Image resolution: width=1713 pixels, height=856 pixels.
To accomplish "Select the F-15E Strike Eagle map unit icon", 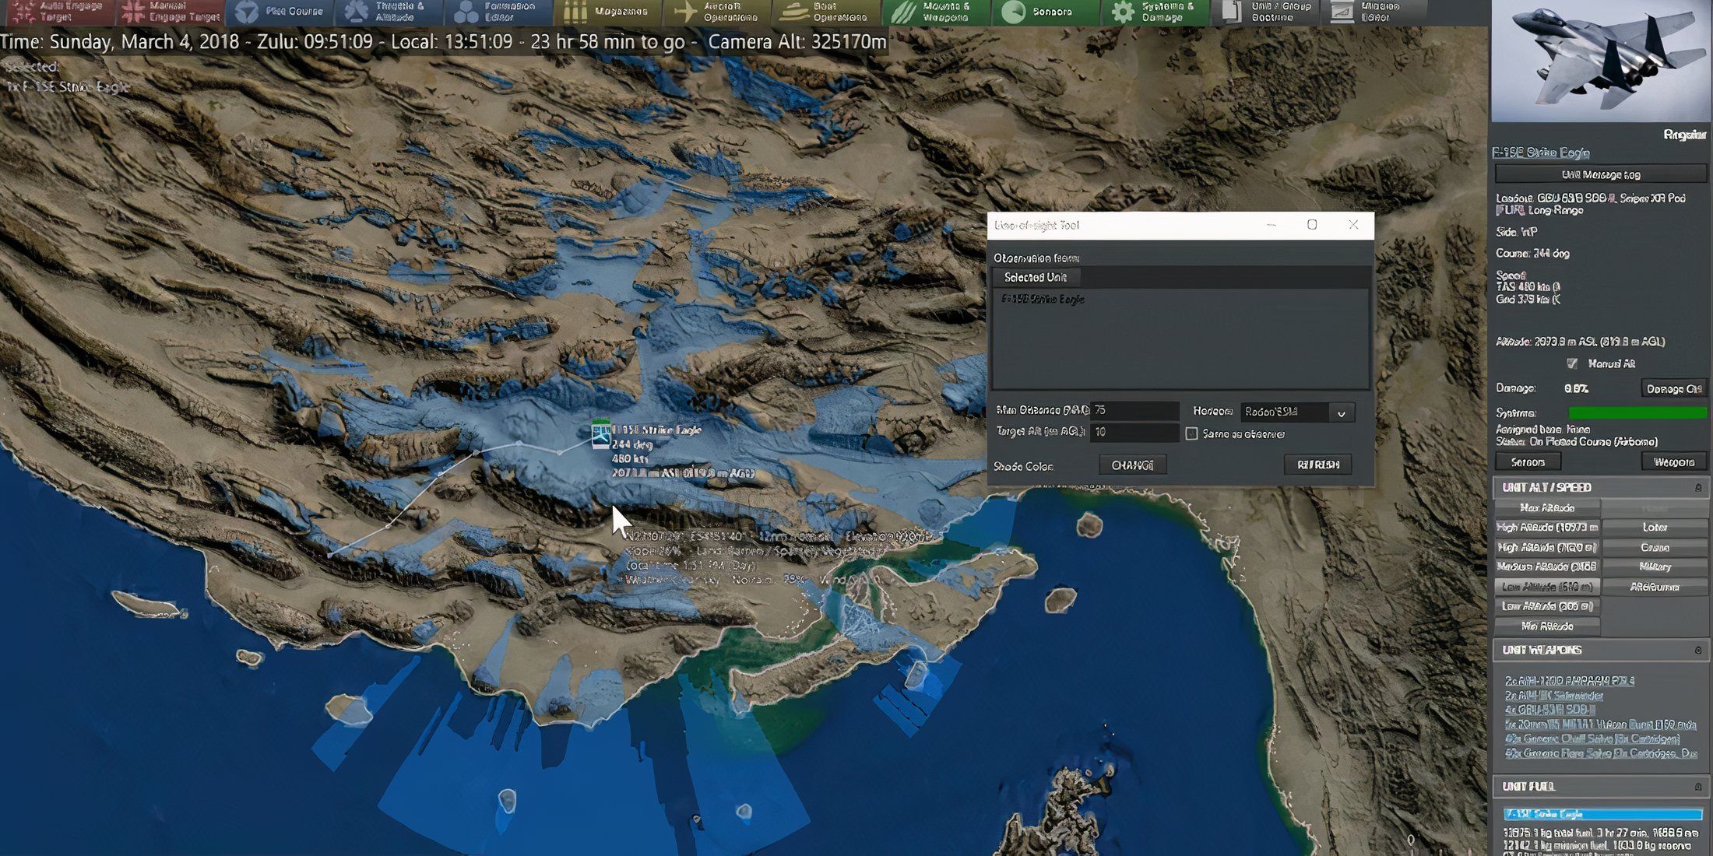I will [600, 435].
